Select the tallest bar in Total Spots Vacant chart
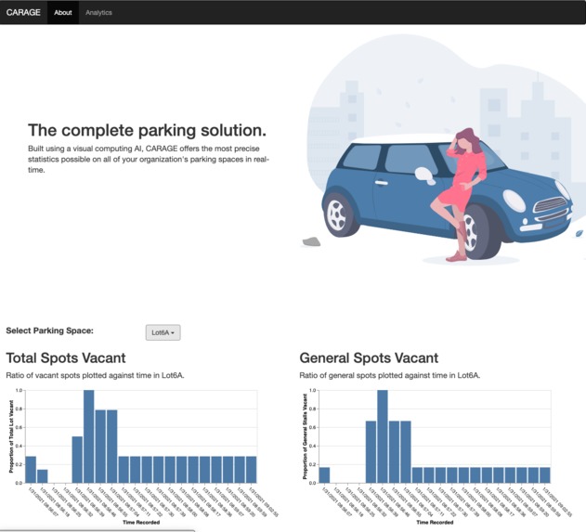Image resolution: width=586 pixels, height=532 pixels. coord(89,436)
